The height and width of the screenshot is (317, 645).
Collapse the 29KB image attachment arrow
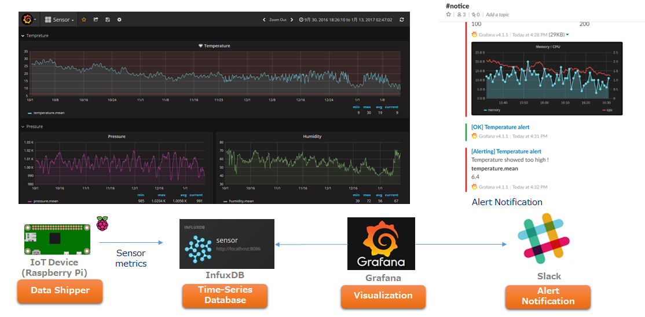tap(567, 35)
